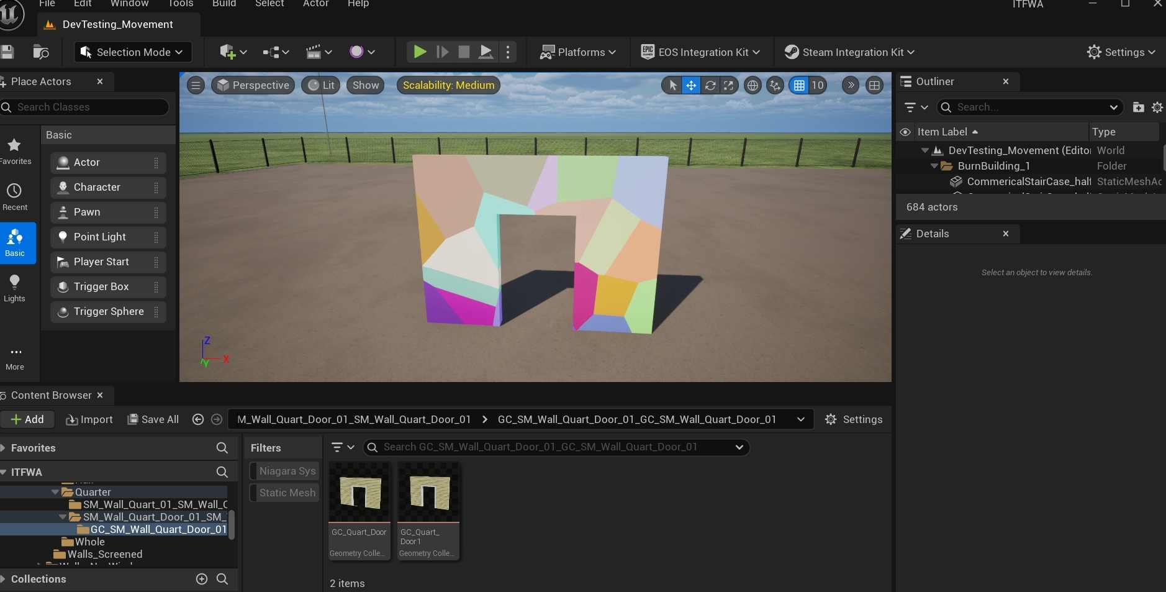
Task: Toggle surface snapping in the viewport toolbar
Action: (x=775, y=85)
